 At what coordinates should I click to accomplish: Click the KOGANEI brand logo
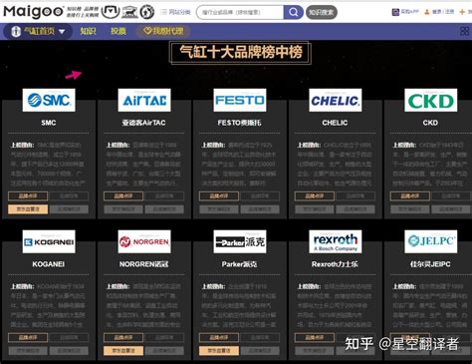click(x=49, y=241)
